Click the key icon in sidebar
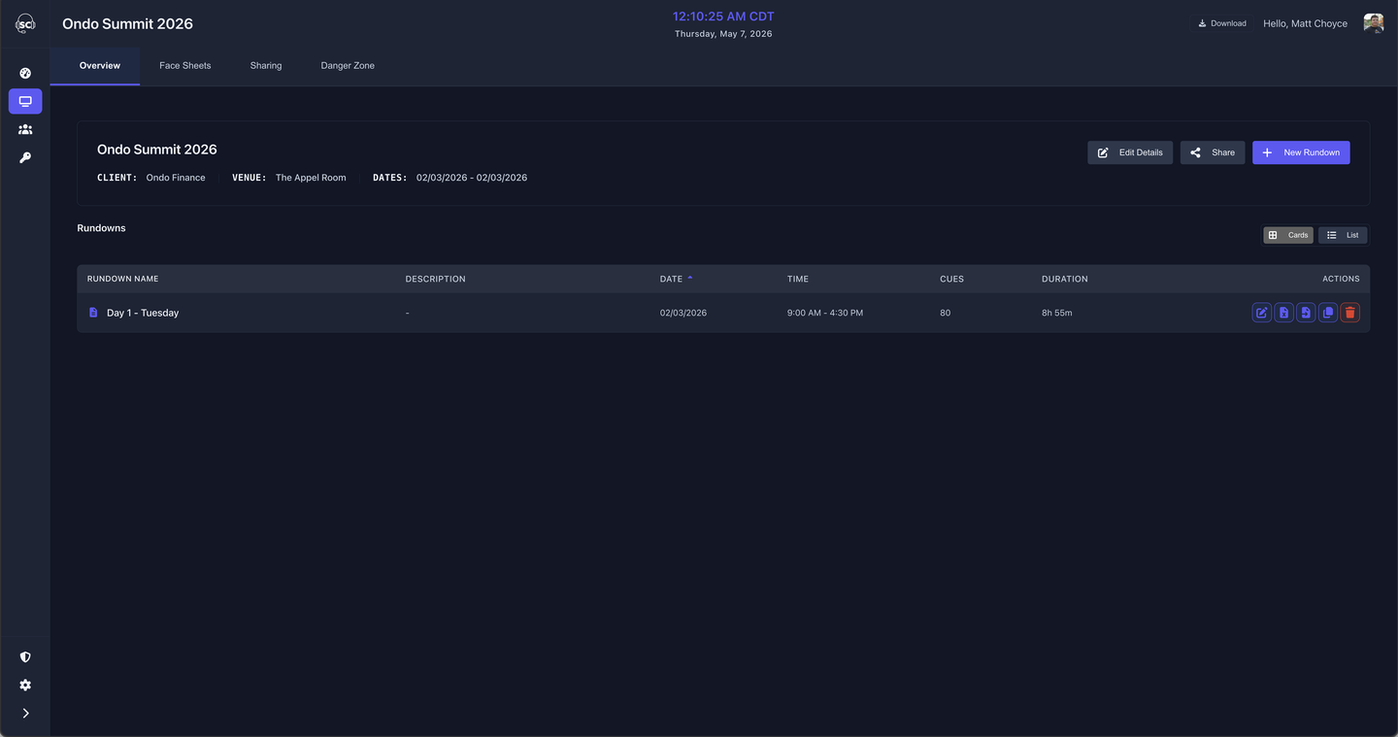The height and width of the screenshot is (737, 1398). click(25, 157)
